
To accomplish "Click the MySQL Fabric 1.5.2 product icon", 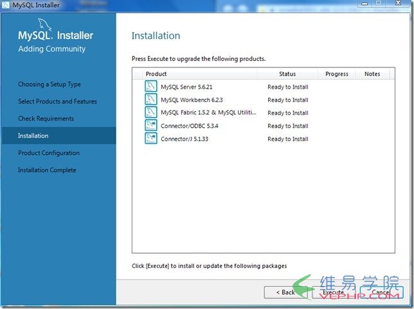I will 151,112.
